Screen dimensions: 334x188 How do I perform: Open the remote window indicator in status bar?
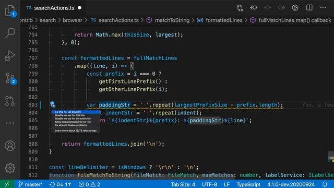click(x=7, y=184)
